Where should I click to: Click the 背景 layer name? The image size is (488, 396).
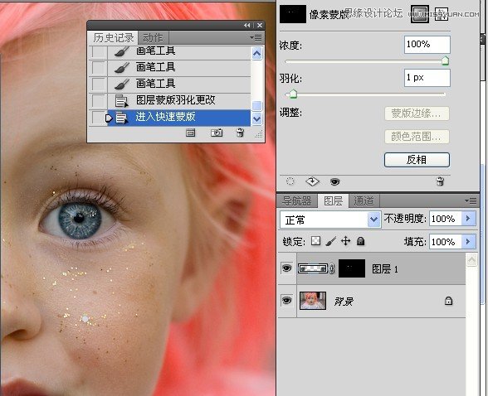click(x=344, y=302)
